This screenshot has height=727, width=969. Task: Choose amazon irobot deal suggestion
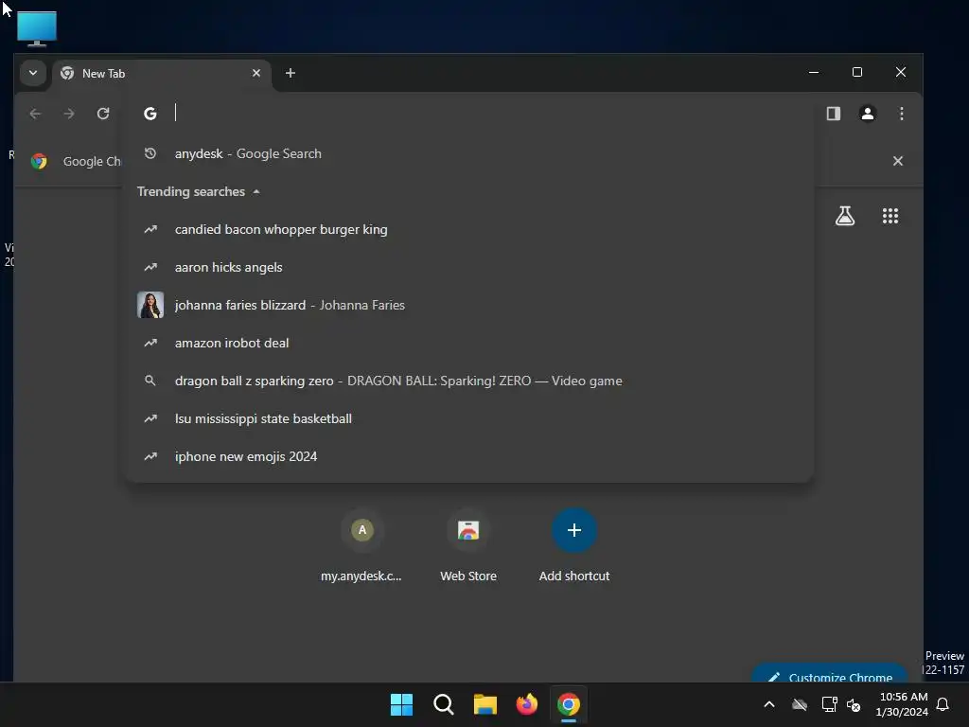[469, 343]
